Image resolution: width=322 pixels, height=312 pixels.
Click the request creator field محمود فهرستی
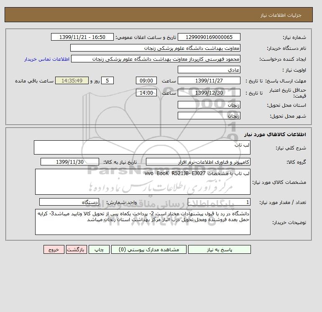(156, 59)
